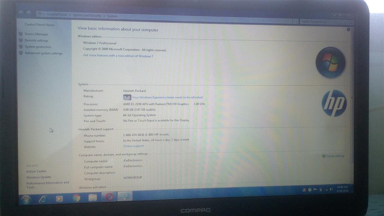The image size is (384, 216).
Task: Click the back navigation arrow button
Action: (x=21, y=13)
